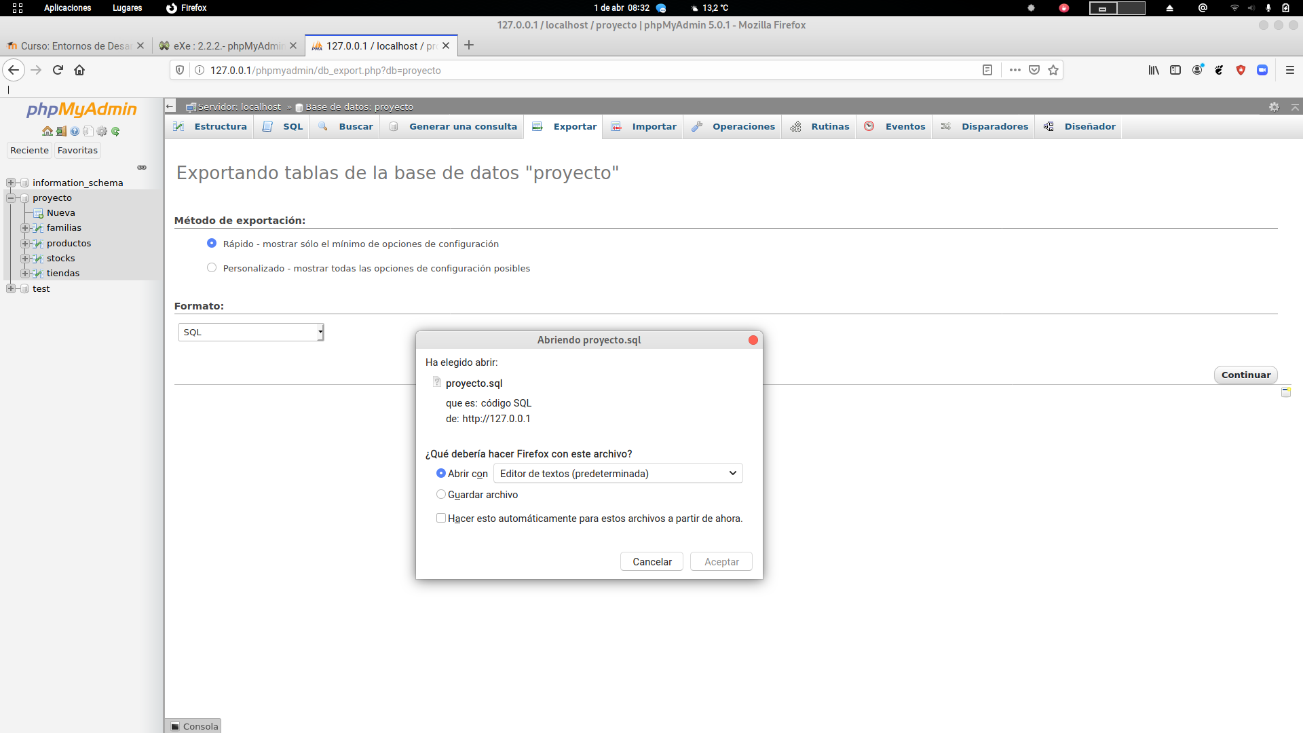This screenshot has height=733, width=1303.
Task: Open phpMyAdmin home icon in sidebar
Action: tap(48, 132)
